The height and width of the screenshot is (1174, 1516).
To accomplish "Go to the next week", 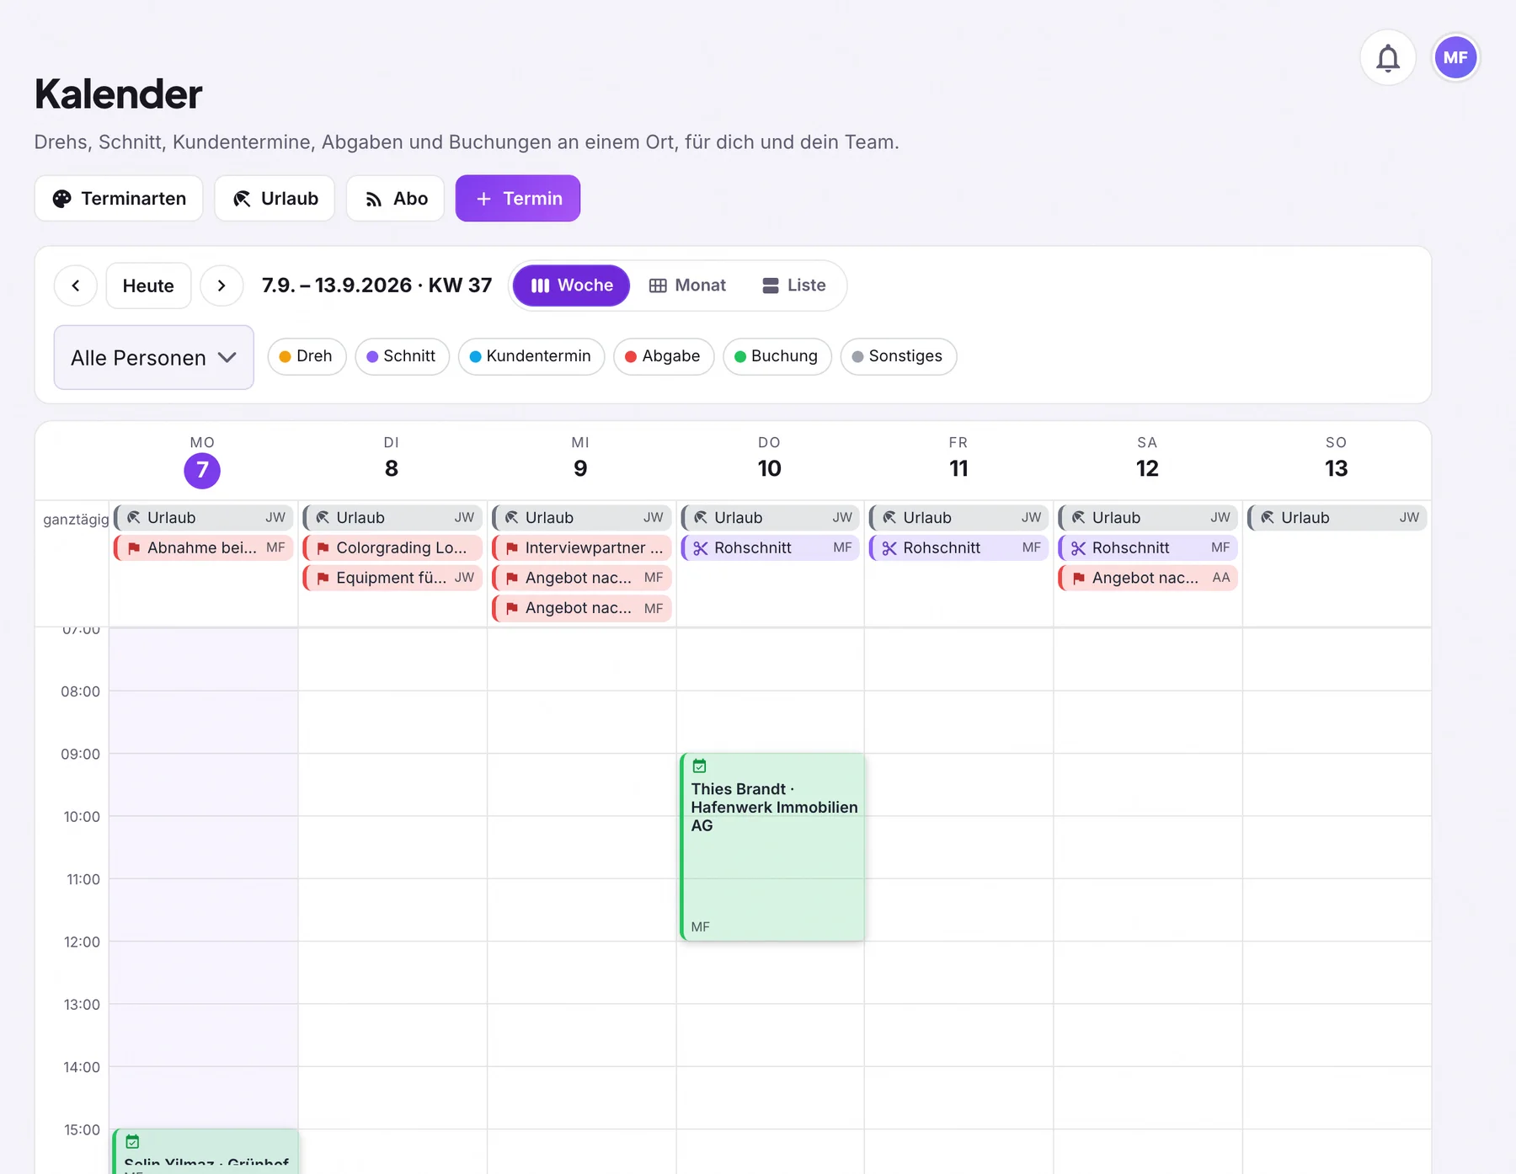I will pyautogui.click(x=222, y=285).
